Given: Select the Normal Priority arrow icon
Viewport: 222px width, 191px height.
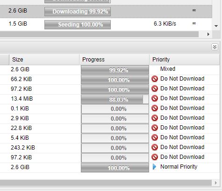Looking at the screenshot, I should click(x=155, y=167).
